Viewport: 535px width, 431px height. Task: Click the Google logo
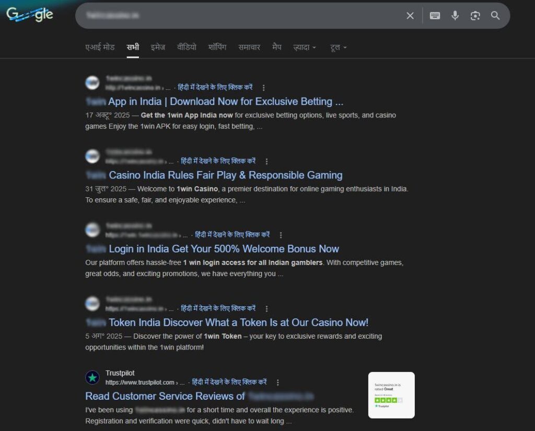point(30,15)
